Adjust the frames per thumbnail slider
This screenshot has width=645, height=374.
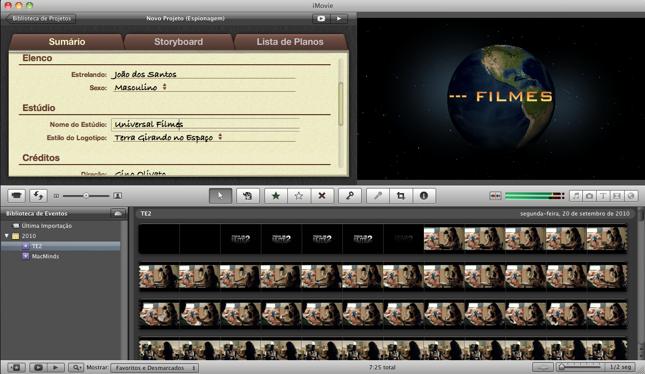pos(581,367)
